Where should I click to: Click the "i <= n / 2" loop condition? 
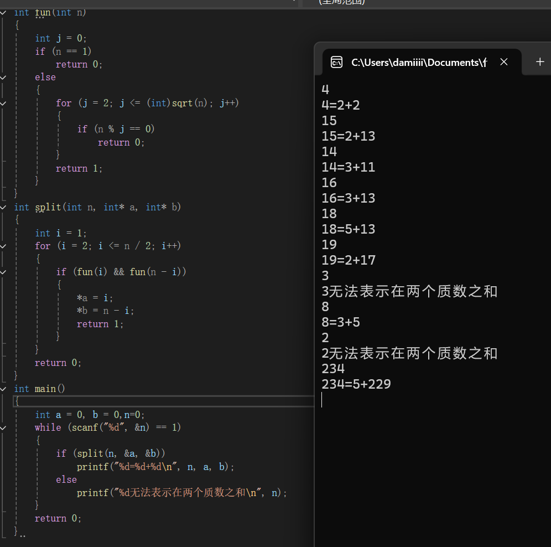click(126, 246)
